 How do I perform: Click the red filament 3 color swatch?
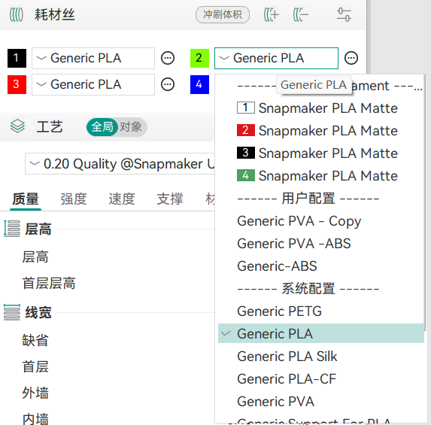[x=17, y=85]
